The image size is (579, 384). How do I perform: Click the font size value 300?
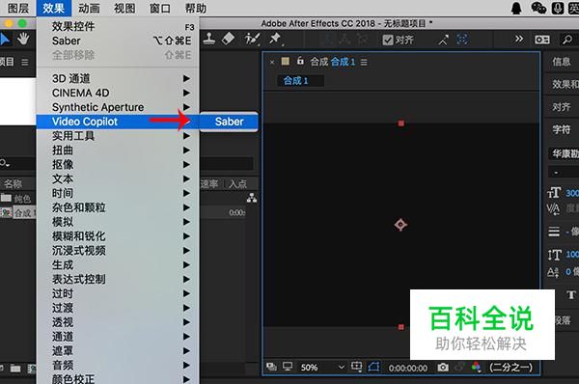click(572, 193)
